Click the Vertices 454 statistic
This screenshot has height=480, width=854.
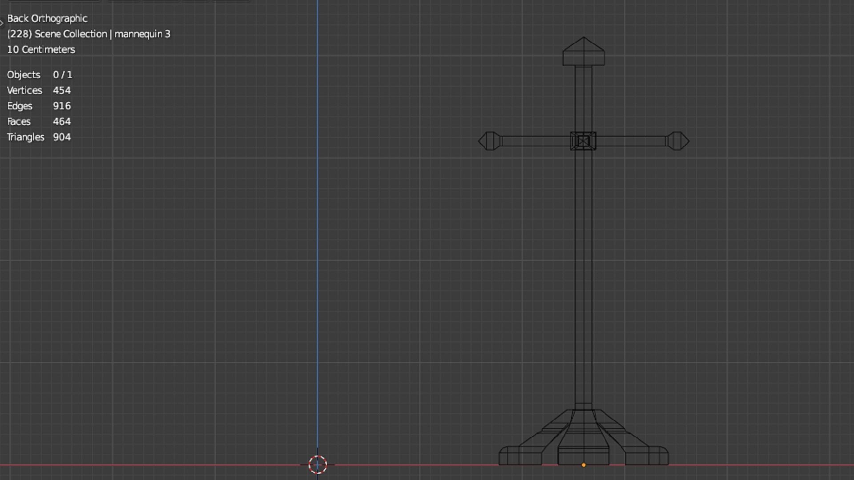pyautogui.click(x=39, y=90)
